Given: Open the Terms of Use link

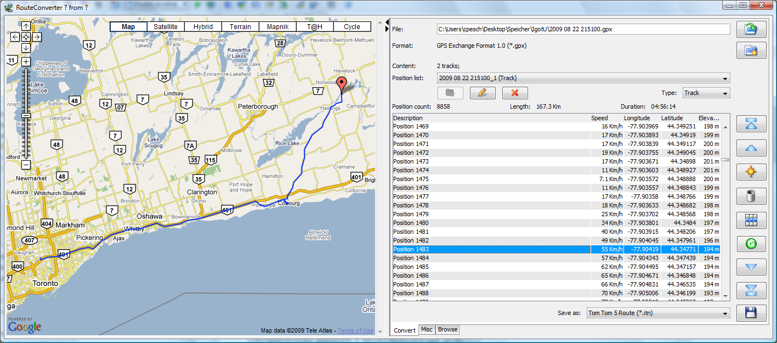Looking at the screenshot, I should 355,330.
